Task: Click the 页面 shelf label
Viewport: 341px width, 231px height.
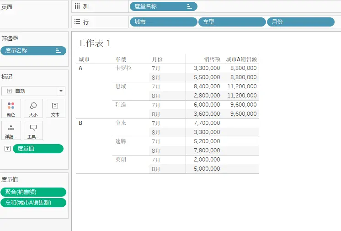Action: click(7, 7)
